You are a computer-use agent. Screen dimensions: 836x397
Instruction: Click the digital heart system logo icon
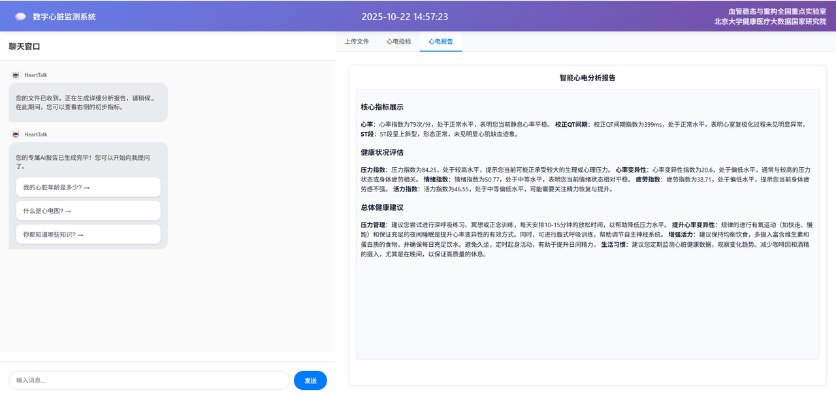(20, 16)
